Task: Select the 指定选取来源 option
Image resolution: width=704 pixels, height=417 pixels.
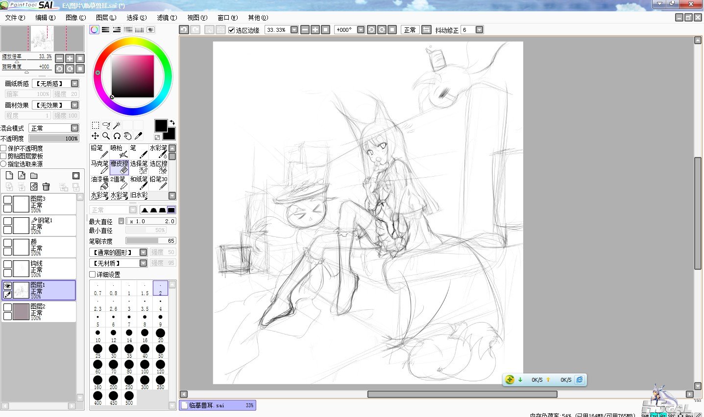Action: (x=3, y=164)
